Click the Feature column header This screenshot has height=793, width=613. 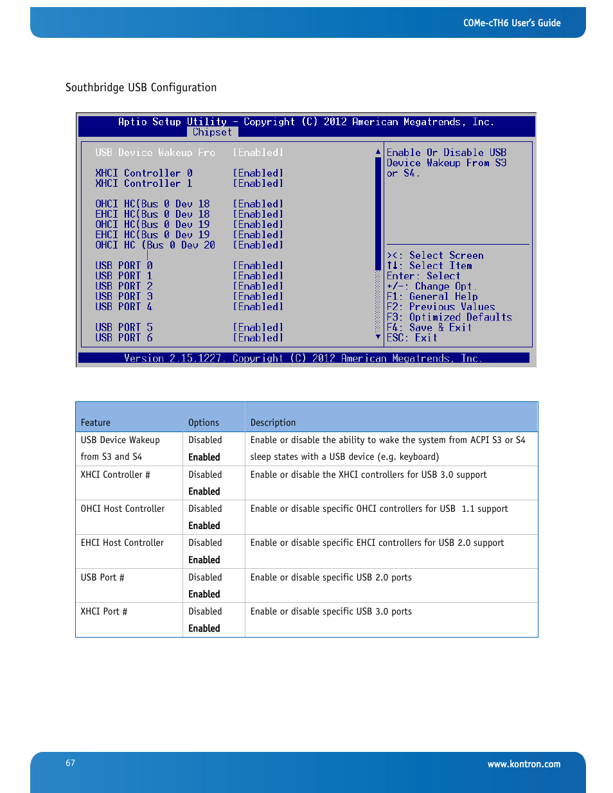click(96, 423)
